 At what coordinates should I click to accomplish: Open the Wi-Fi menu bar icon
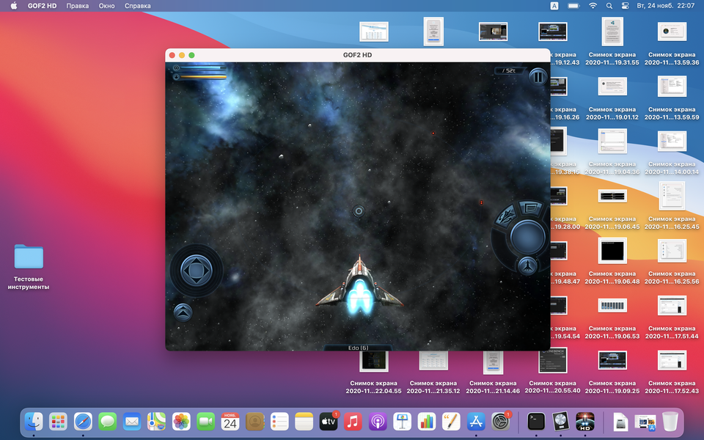coord(593,6)
